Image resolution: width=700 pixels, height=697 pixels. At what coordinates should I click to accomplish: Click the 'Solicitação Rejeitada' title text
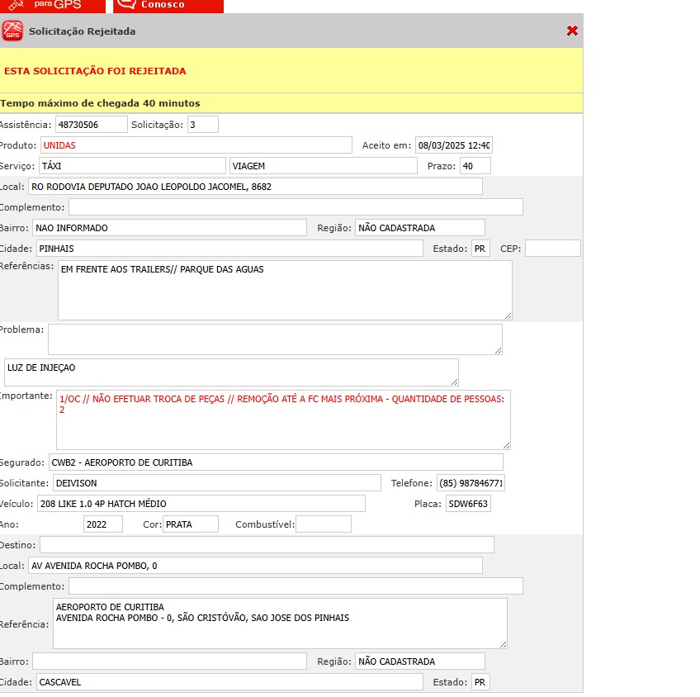83,31
